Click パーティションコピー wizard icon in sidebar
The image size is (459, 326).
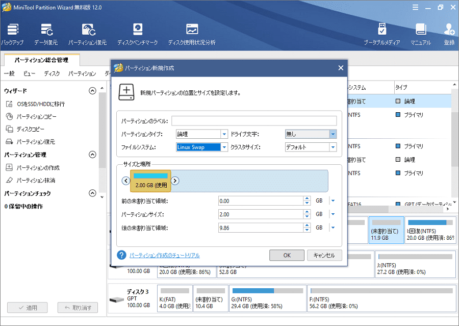9,117
